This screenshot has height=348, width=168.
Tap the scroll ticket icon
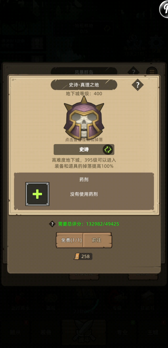click(77, 256)
